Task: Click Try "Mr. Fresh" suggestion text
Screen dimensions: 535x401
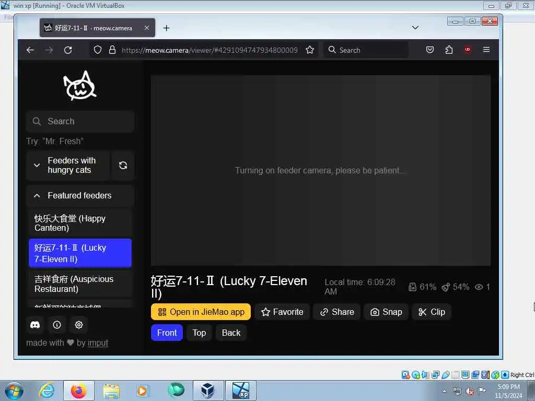Action: (55, 141)
